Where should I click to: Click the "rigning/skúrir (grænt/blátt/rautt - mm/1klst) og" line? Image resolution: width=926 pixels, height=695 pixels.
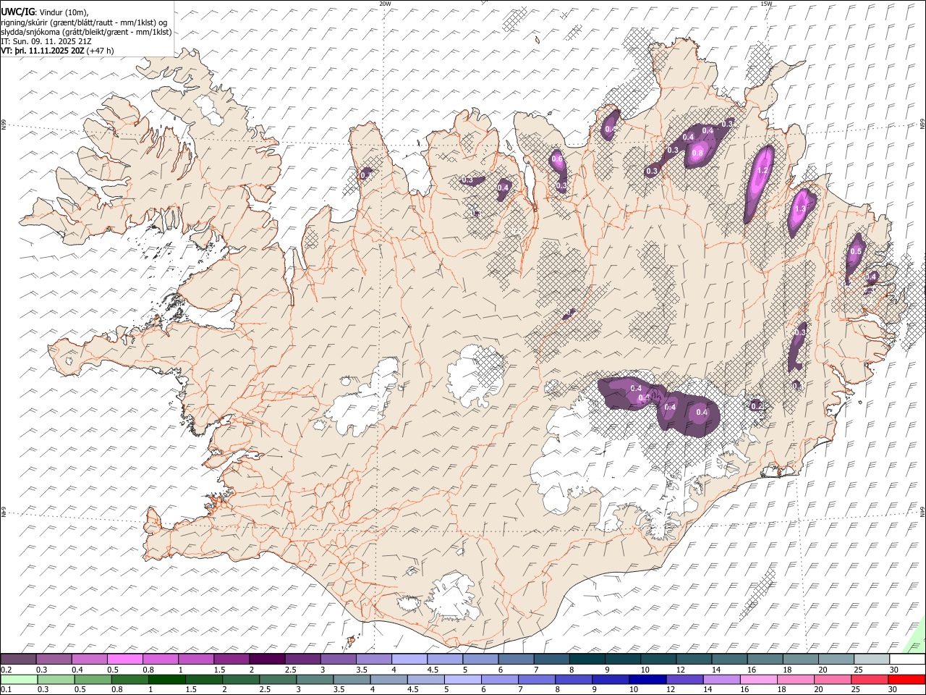(85, 22)
